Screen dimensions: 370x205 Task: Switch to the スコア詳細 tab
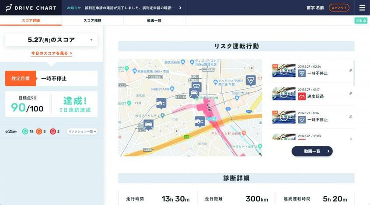(31, 20)
